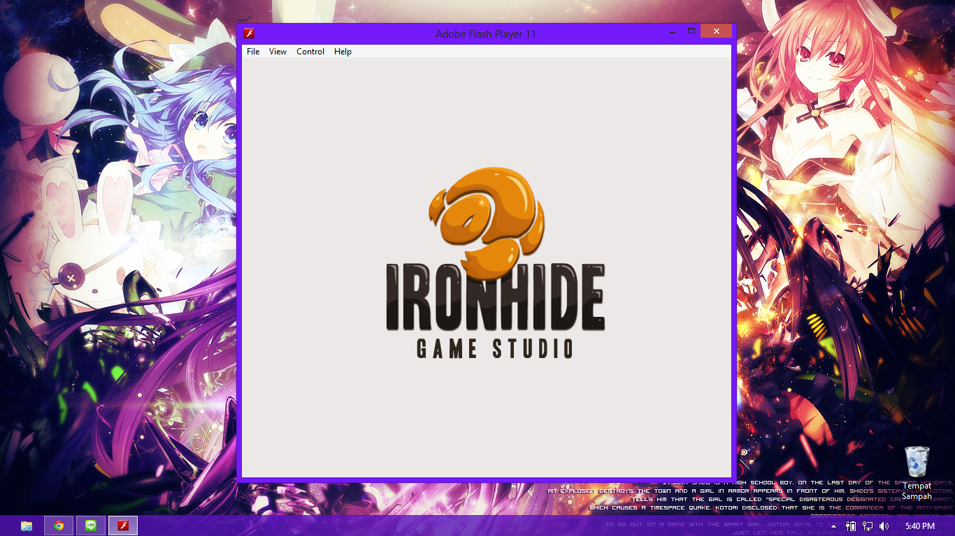The image size is (955, 536).
Task: Click the Adobe Flash Player 11 title bar
Action: (486, 33)
